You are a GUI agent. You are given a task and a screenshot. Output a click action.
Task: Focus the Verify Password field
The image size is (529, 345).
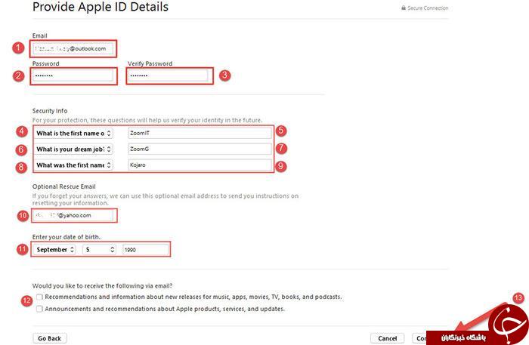[168, 75]
